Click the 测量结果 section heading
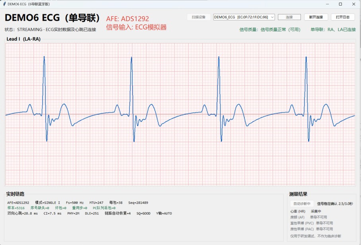 point(299,194)
